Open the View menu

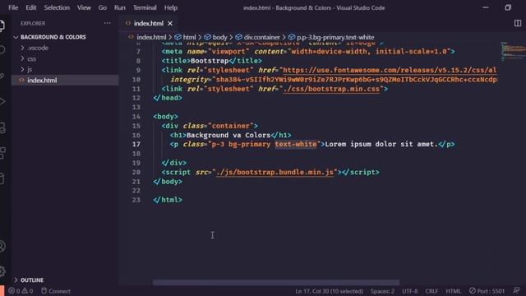pyautogui.click(x=84, y=7)
